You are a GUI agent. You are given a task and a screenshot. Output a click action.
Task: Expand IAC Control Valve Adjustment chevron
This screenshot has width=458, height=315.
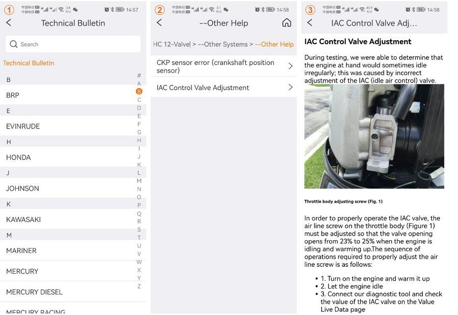coord(291,87)
